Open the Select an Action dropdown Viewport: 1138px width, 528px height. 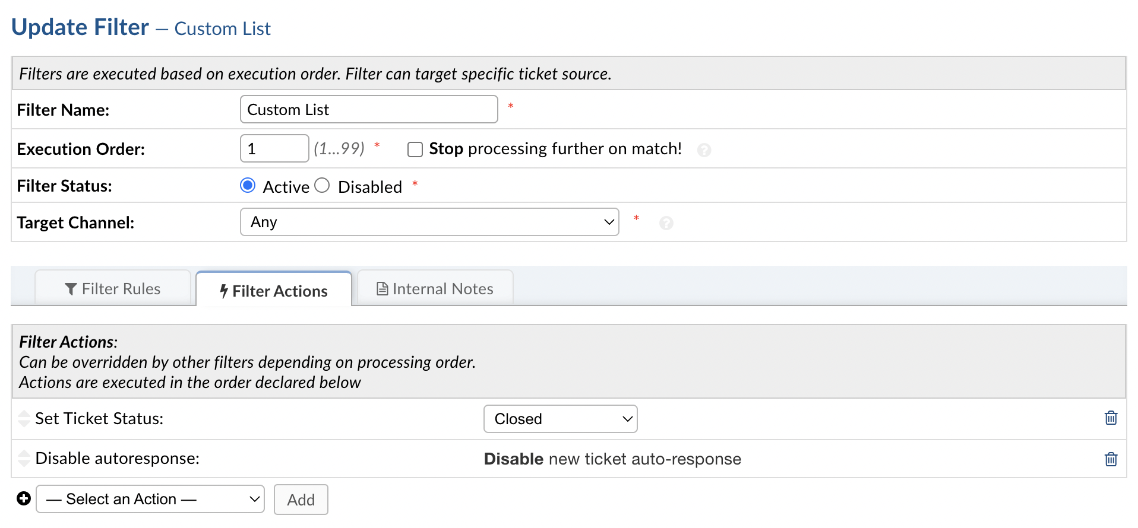(150, 499)
